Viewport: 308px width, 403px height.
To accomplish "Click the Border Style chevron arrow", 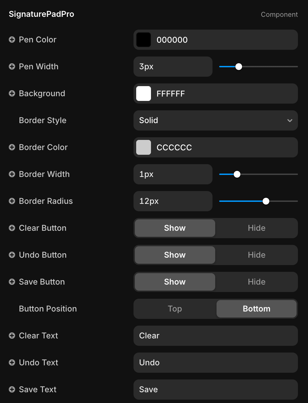I will coord(290,120).
